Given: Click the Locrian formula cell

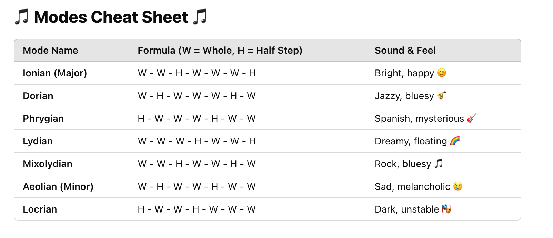Looking at the screenshot, I should pyautogui.click(x=197, y=209).
